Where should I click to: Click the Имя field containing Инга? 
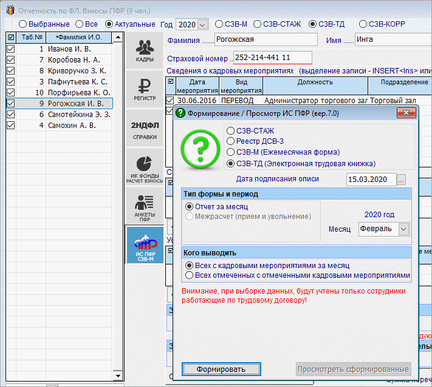393,39
